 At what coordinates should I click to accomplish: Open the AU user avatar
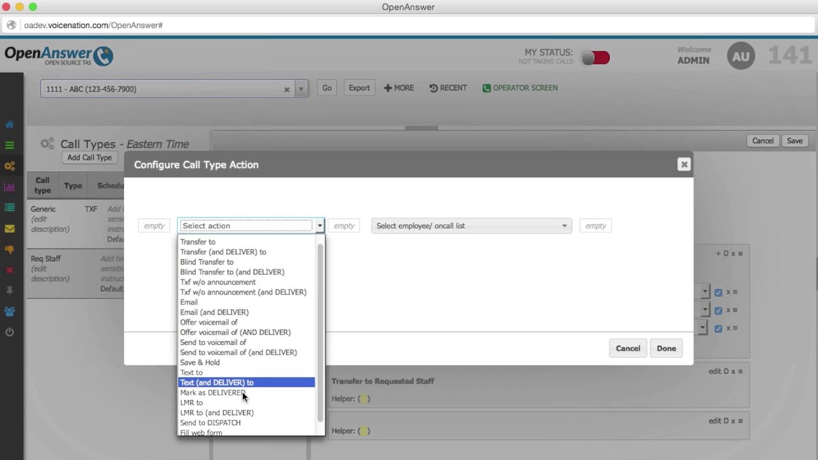[741, 56]
